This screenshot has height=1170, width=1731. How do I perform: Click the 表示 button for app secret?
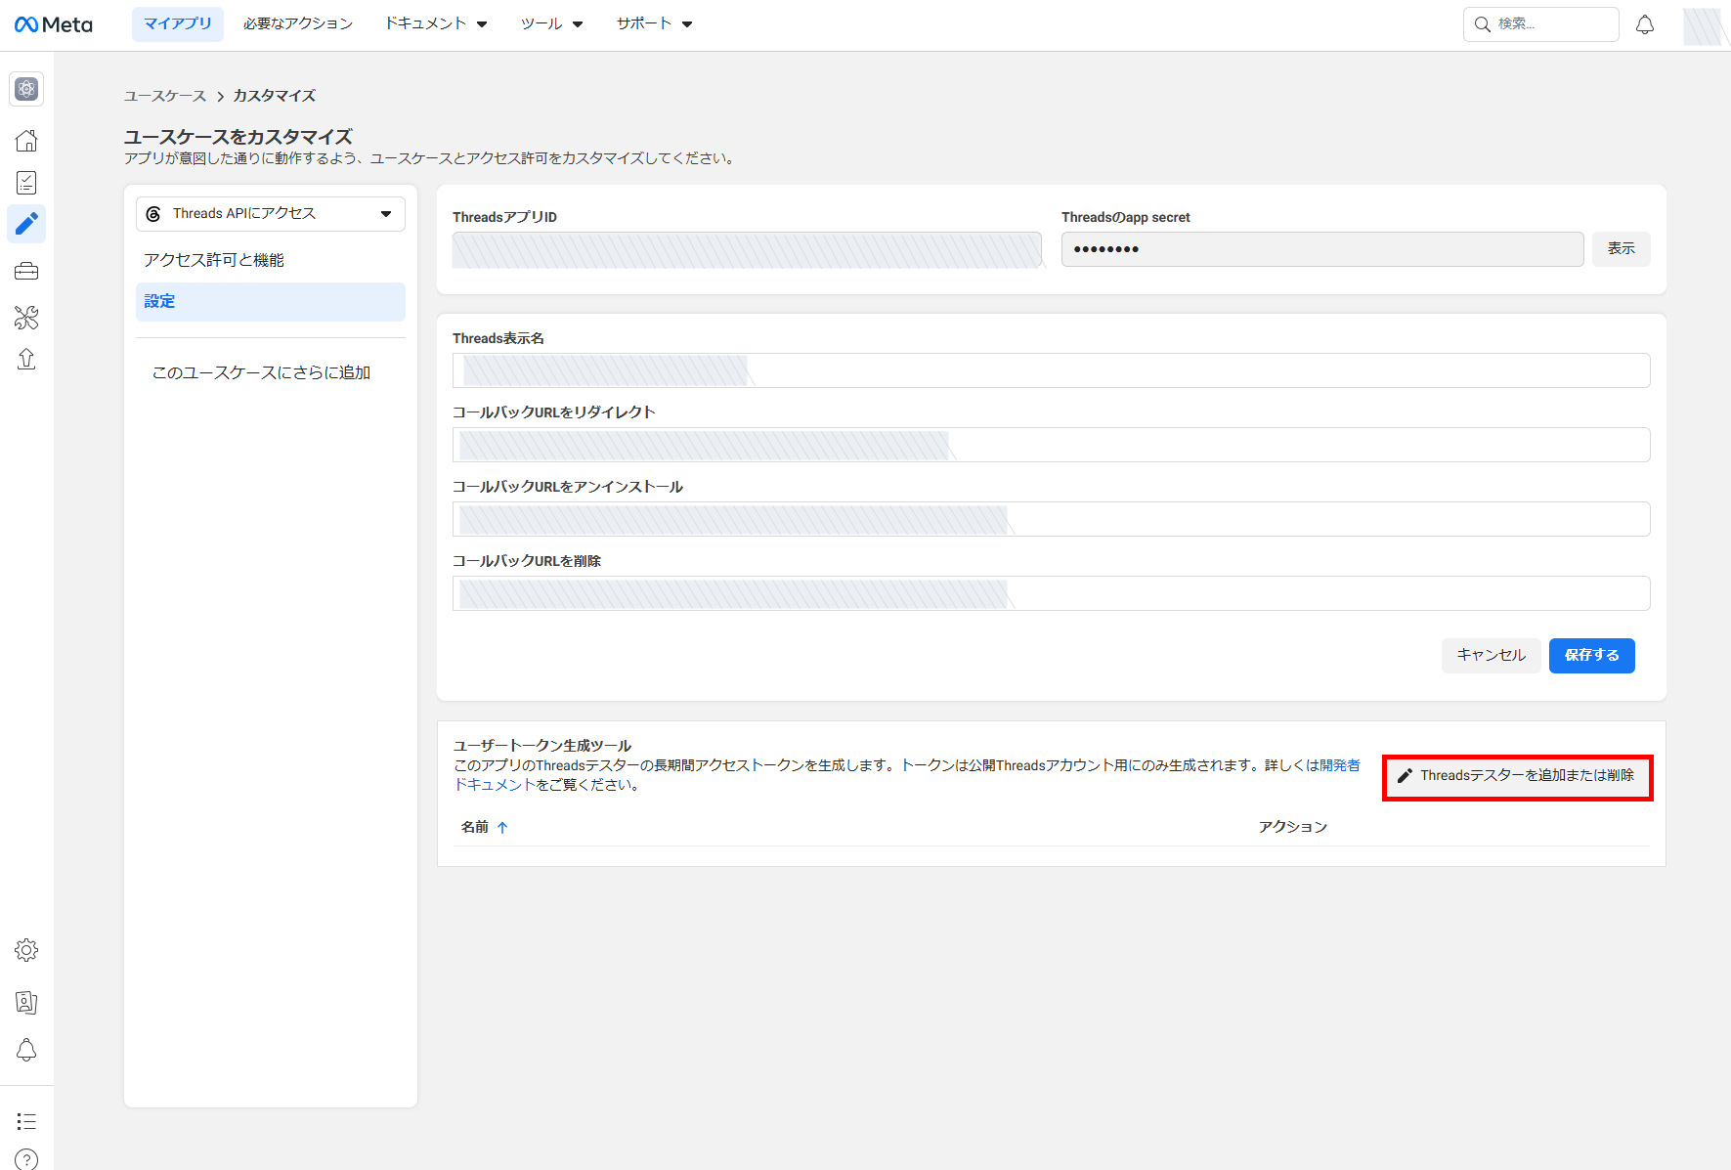point(1622,249)
